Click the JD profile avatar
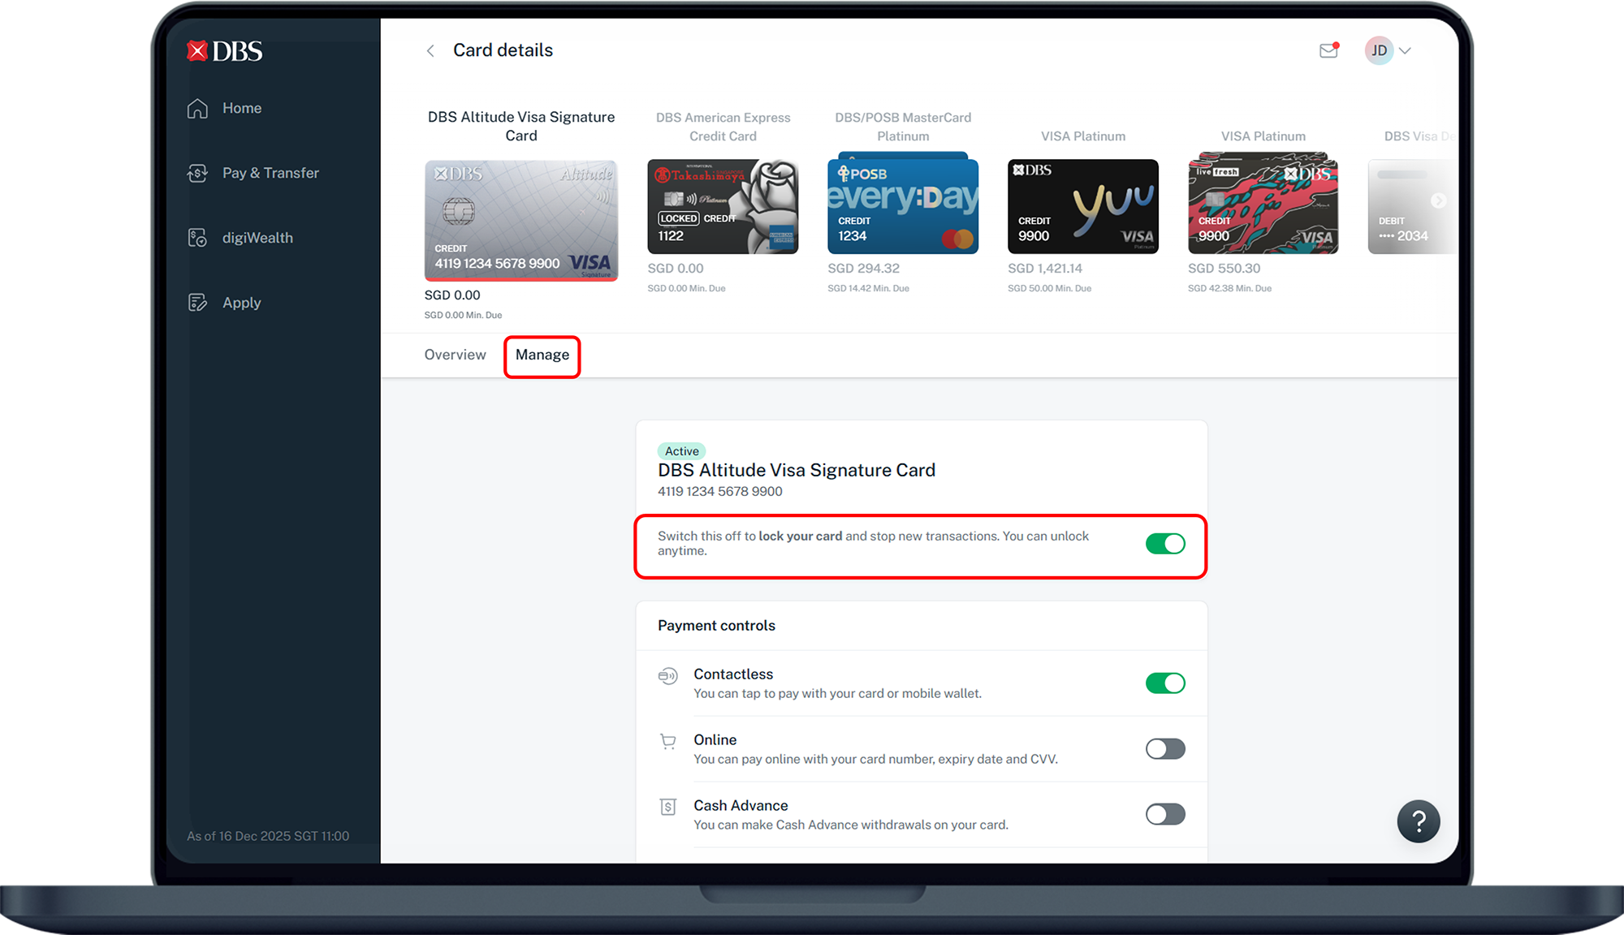This screenshot has width=1624, height=935. tap(1378, 50)
